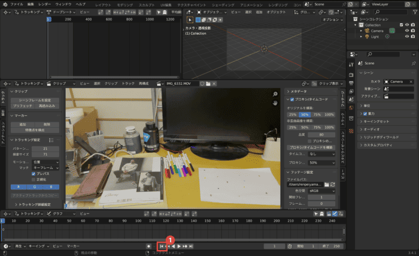Click the hand pan icon in clip viewer
This screenshot has width=419, height=256.
point(275,103)
